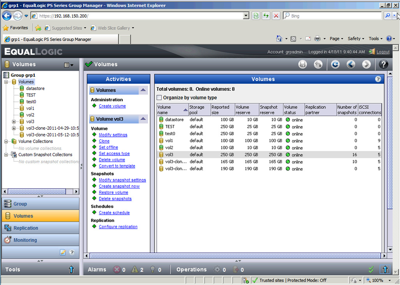Switch to the Replication navigation tab

tap(40, 228)
